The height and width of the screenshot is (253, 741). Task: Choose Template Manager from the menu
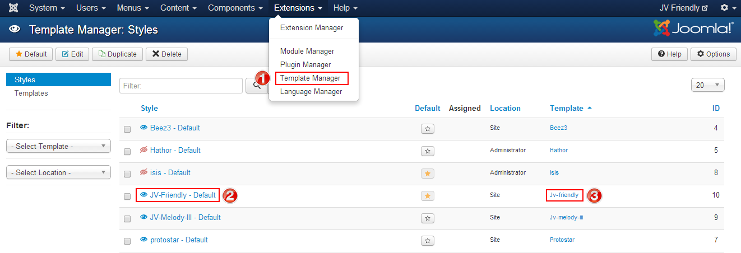click(310, 78)
